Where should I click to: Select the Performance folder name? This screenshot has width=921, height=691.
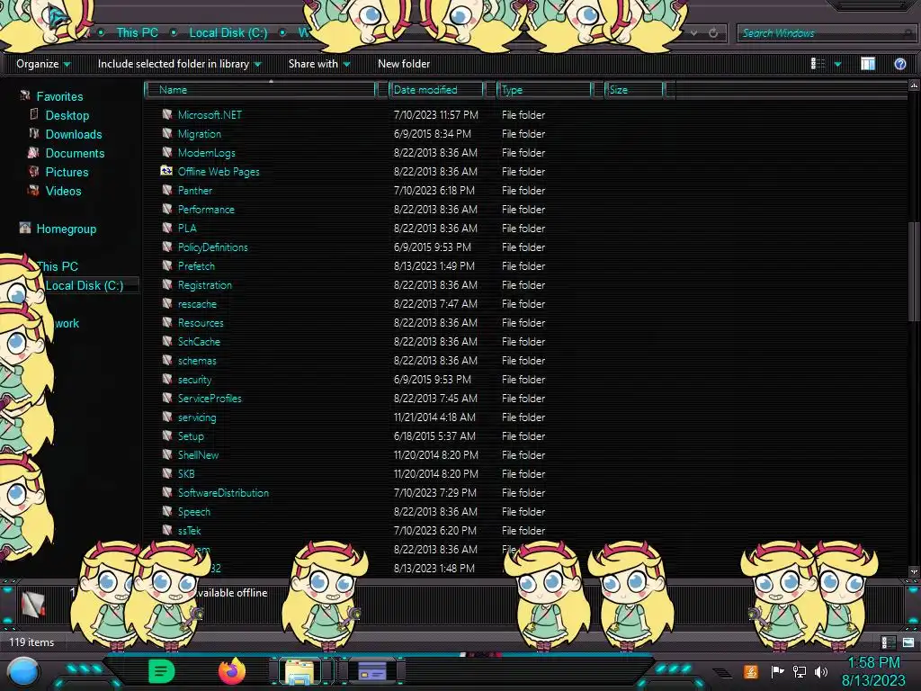tap(206, 209)
